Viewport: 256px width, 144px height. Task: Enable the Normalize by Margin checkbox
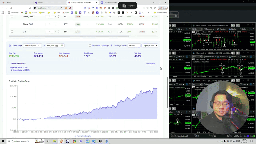(89, 45)
